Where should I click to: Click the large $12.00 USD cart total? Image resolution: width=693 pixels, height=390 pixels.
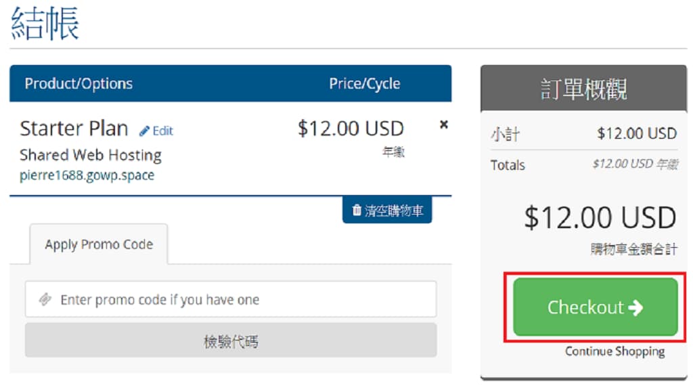[x=600, y=218]
